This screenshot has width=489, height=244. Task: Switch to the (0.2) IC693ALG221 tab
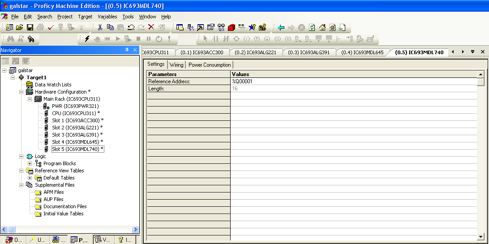(254, 52)
